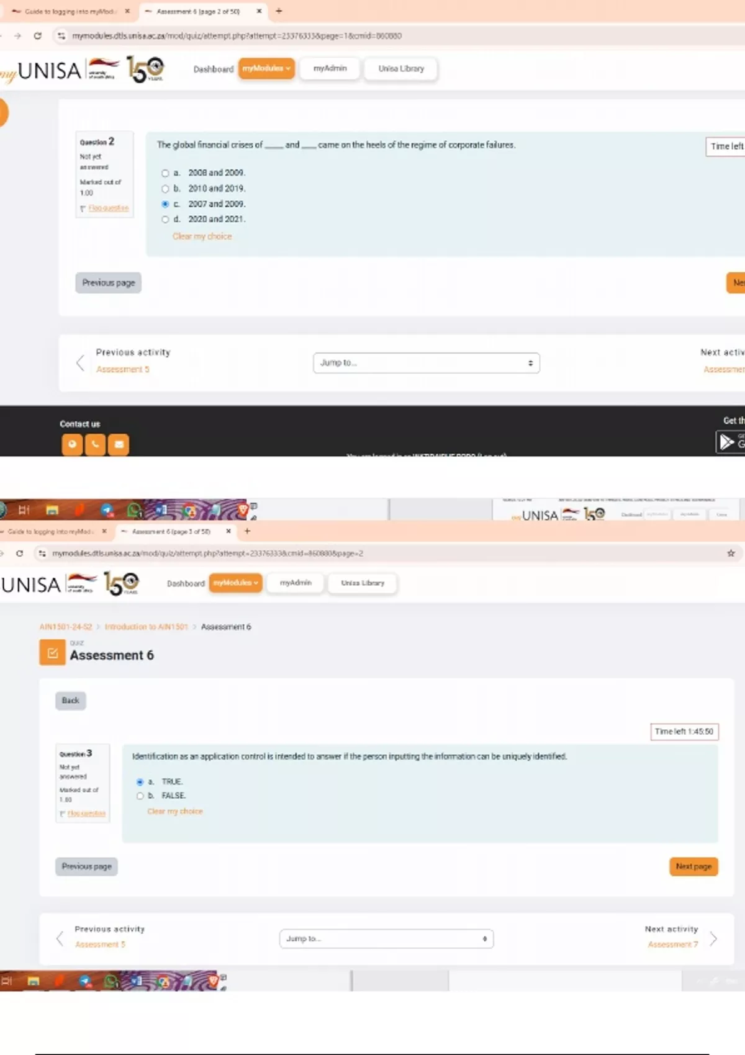Click the orange Next page button
This screenshot has width=745, height=1055.
click(x=693, y=866)
